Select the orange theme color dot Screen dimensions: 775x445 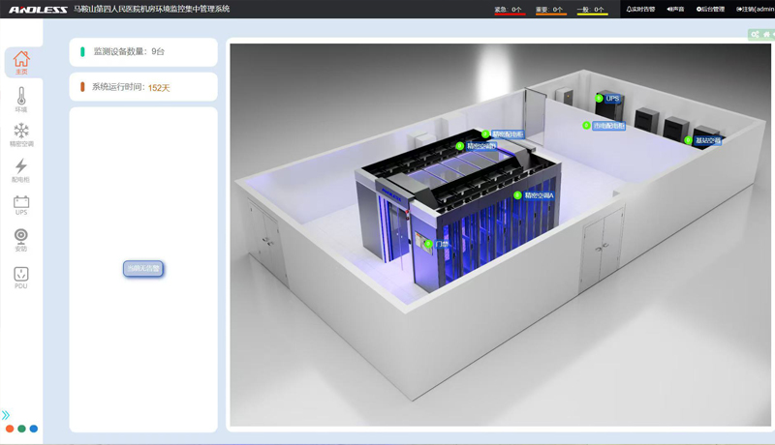pos(10,429)
